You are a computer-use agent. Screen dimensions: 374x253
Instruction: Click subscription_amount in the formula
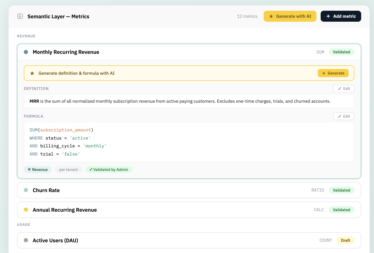pos(65,130)
